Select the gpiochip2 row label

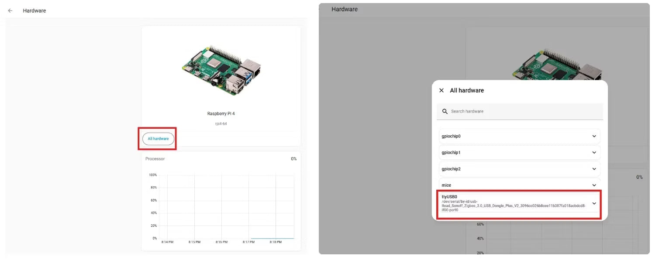pos(451,169)
